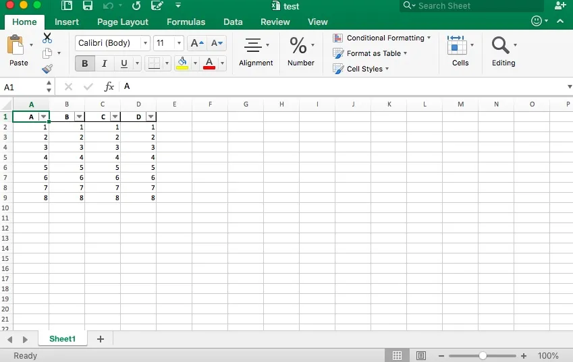Image resolution: width=573 pixels, height=362 pixels.
Task: Expand the formula bar
Action: 570,86
